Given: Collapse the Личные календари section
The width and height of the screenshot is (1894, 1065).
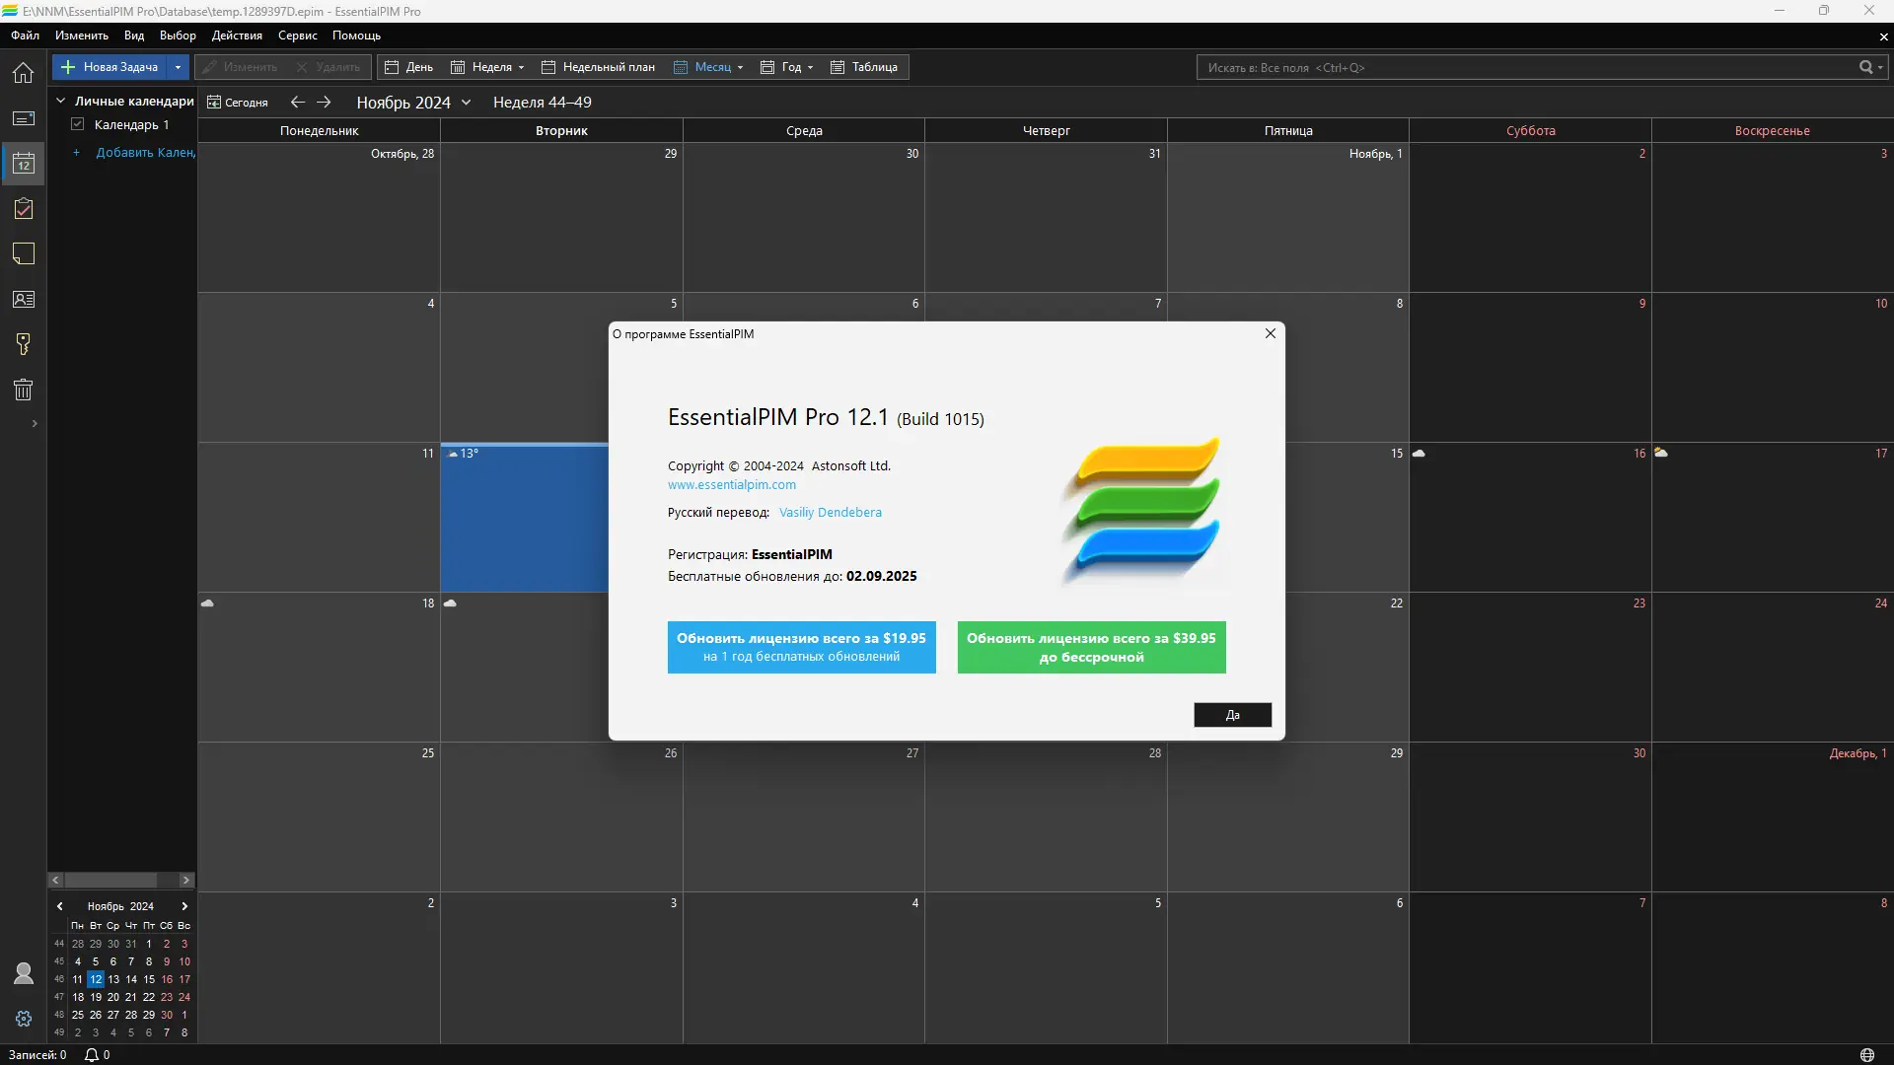Looking at the screenshot, I should pyautogui.click(x=60, y=100).
